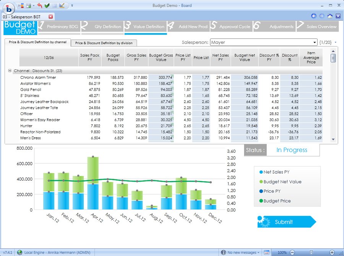Image resolution: width=344 pixels, height=256 pixels.
Task: Close the 03 - Salesperson BGT tab
Action: 51,17
